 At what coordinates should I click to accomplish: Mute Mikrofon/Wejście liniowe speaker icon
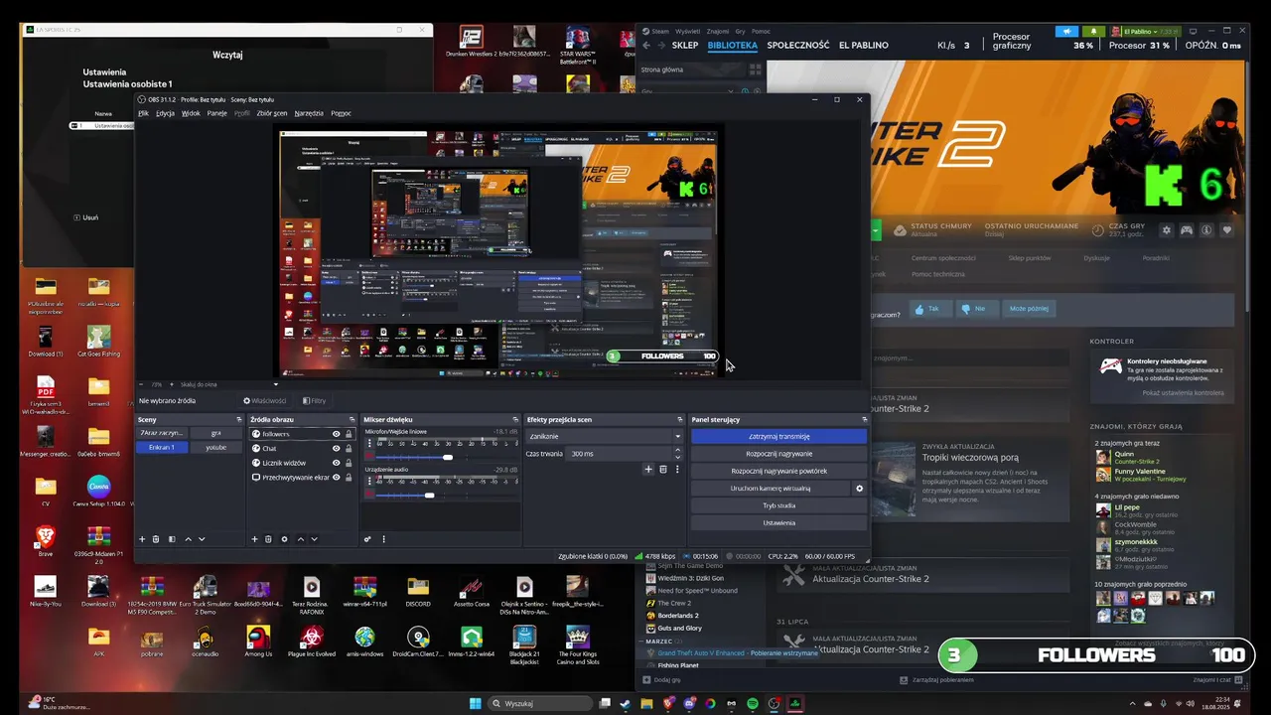pos(369,457)
